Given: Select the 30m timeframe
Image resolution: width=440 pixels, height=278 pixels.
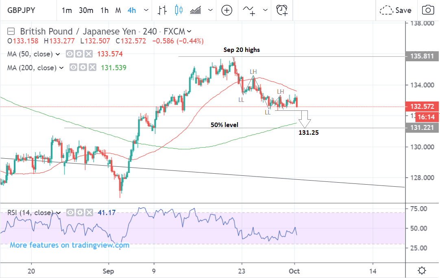Looking at the screenshot, I should 86,10.
